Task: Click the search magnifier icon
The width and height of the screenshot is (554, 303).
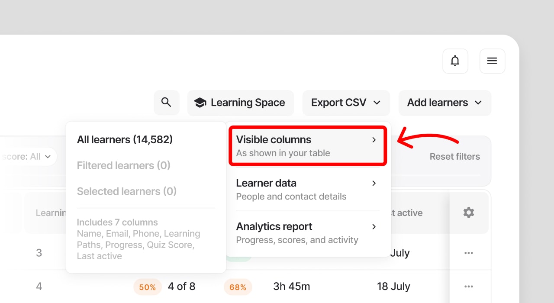Action: (167, 103)
